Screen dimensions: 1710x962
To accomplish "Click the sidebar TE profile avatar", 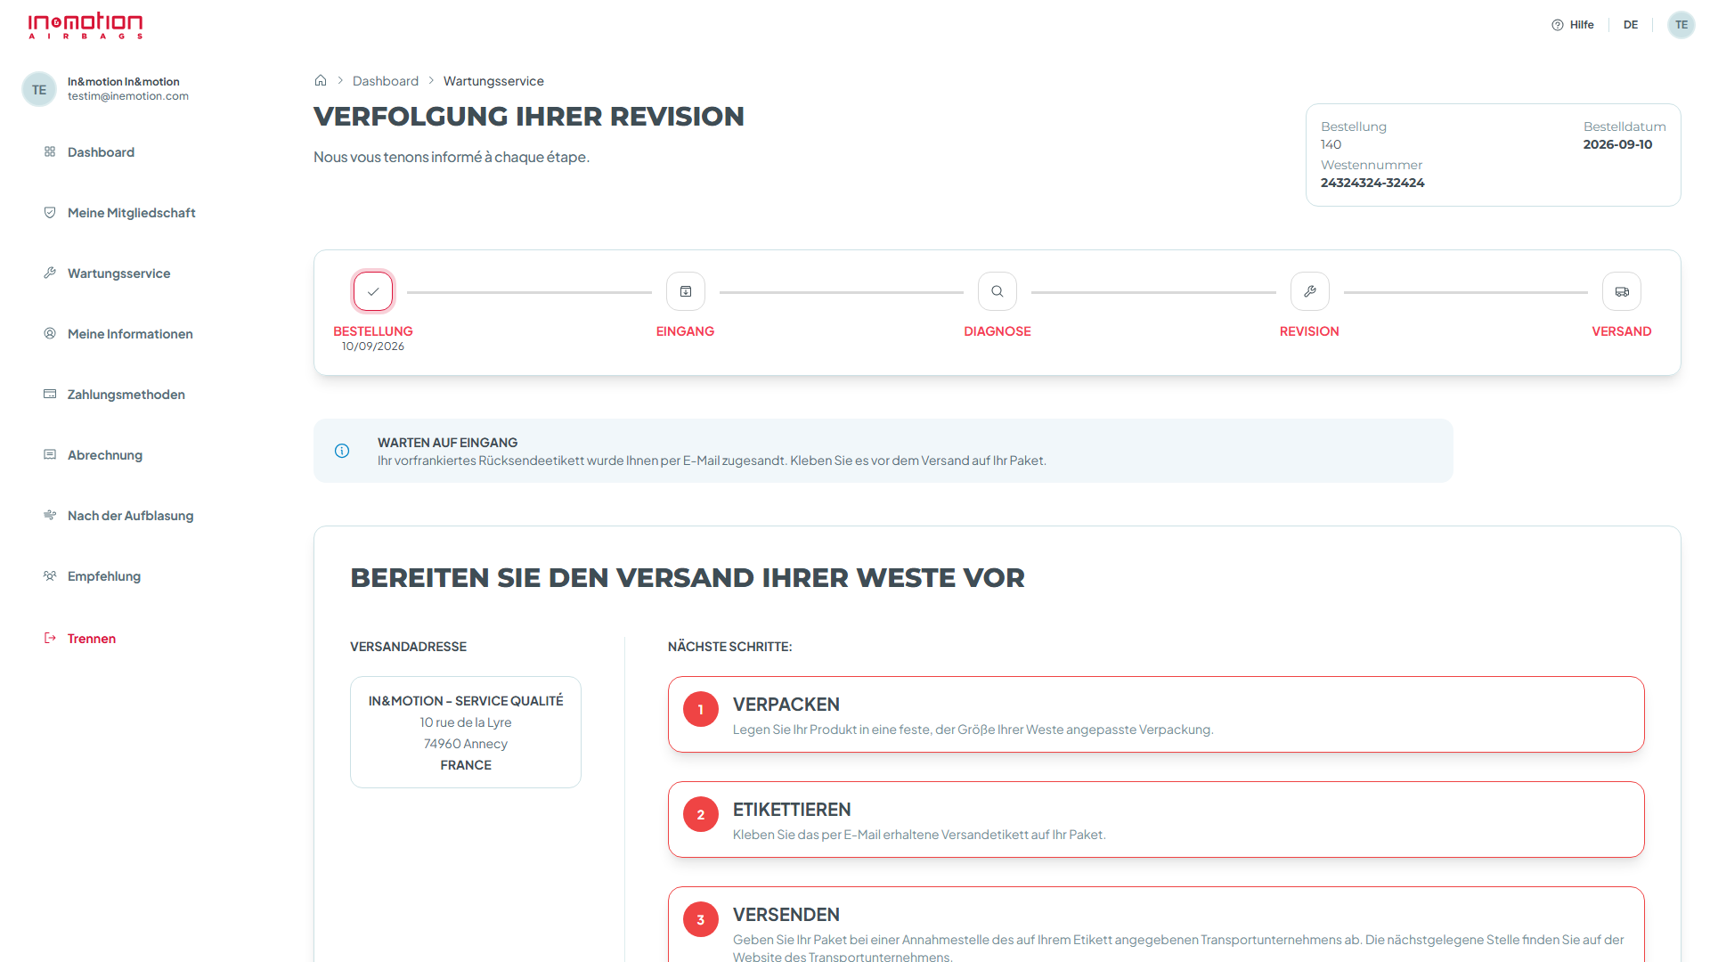I will pyautogui.click(x=39, y=89).
